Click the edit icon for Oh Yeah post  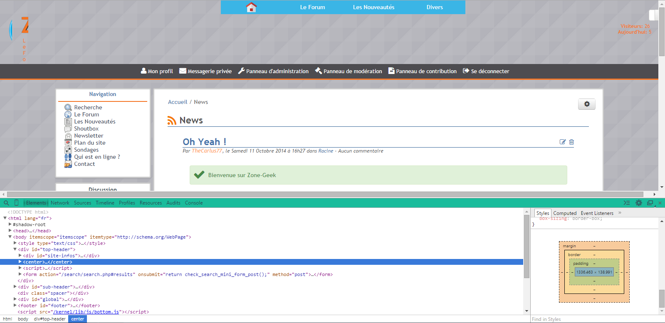[563, 142]
